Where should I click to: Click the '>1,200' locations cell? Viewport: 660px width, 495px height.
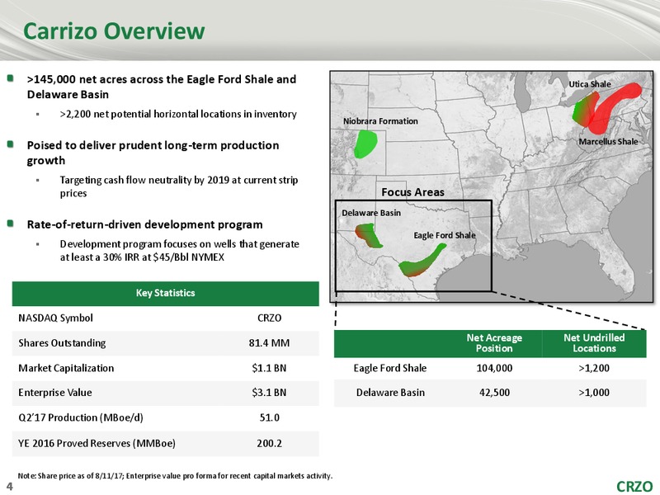(594, 368)
